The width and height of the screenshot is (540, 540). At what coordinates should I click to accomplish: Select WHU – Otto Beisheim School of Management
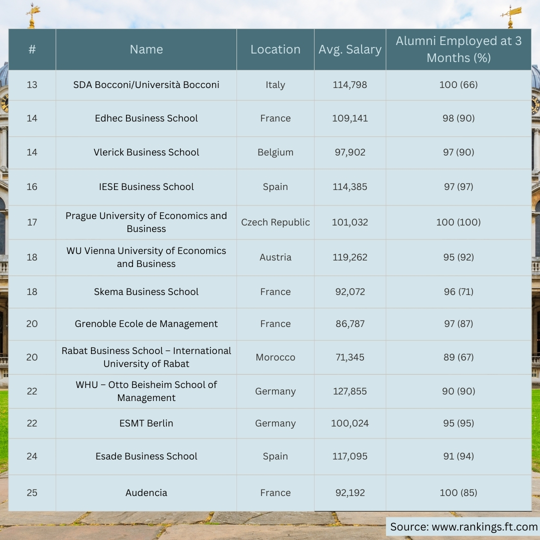click(x=146, y=391)
